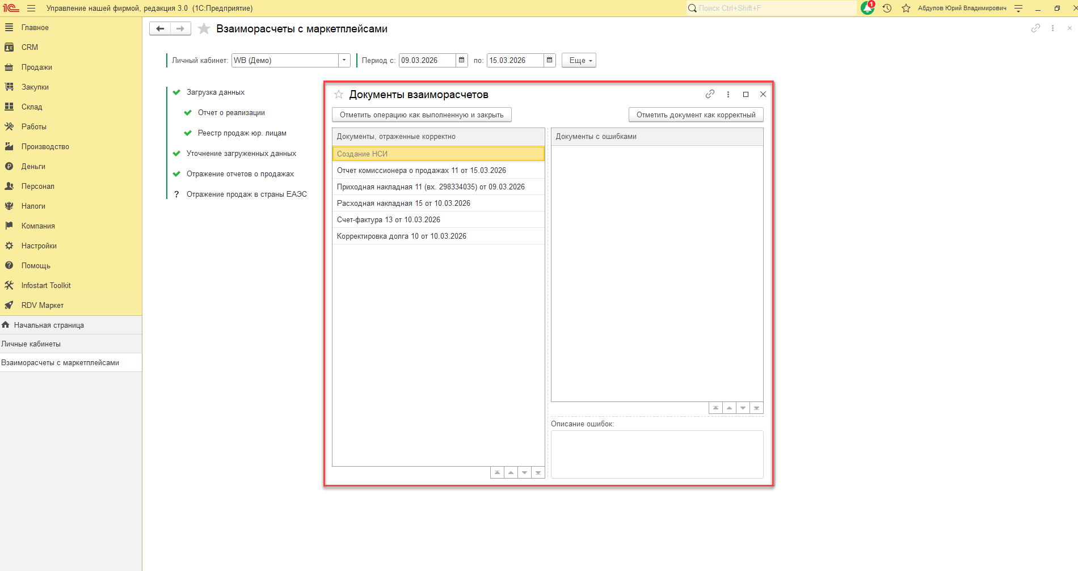Screen dimensions: 1078x571
Task: Open the notifications bell icon
Action: pyautogui.click(x=868, y=8)
